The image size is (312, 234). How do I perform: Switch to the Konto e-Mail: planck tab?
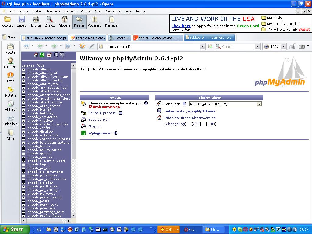tap(88, 38)
